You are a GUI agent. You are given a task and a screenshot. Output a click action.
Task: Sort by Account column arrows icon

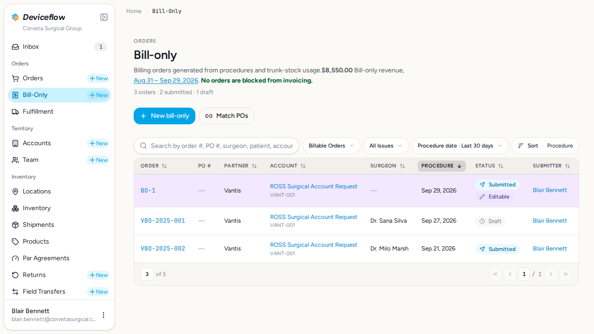point(303,166)
